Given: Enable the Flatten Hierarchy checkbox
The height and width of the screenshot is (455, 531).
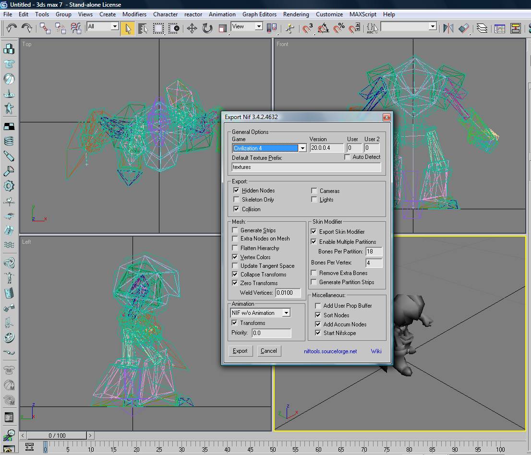Looking at the screenshot, I should pos(235,248).
